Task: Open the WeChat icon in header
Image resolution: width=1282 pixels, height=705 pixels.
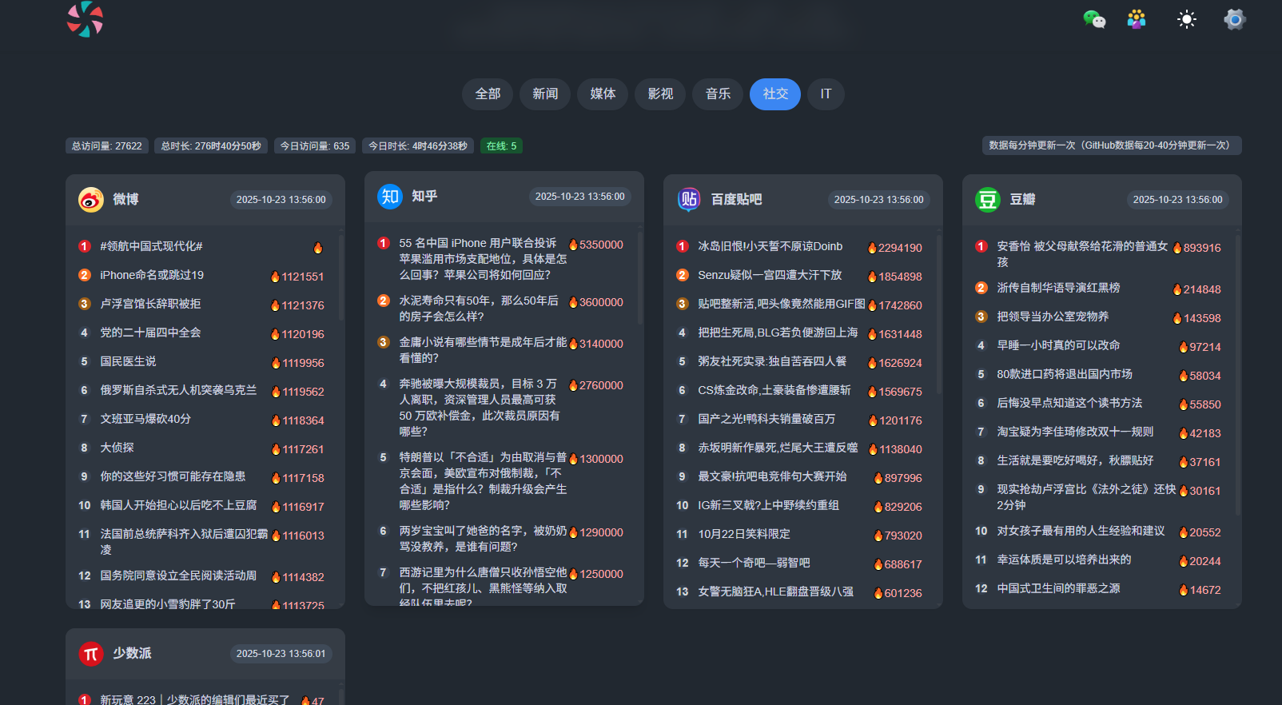Action: tap(1093, 19)
